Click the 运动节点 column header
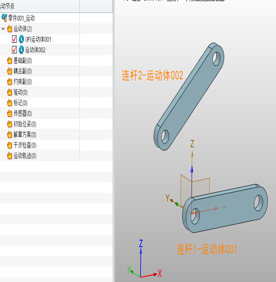This screenshot has height=282, width=276. (x=40, y=6)
